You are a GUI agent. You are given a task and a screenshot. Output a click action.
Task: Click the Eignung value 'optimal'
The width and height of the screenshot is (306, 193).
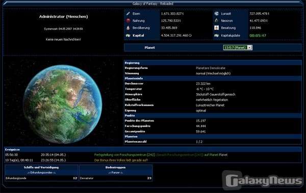(201, 111)
